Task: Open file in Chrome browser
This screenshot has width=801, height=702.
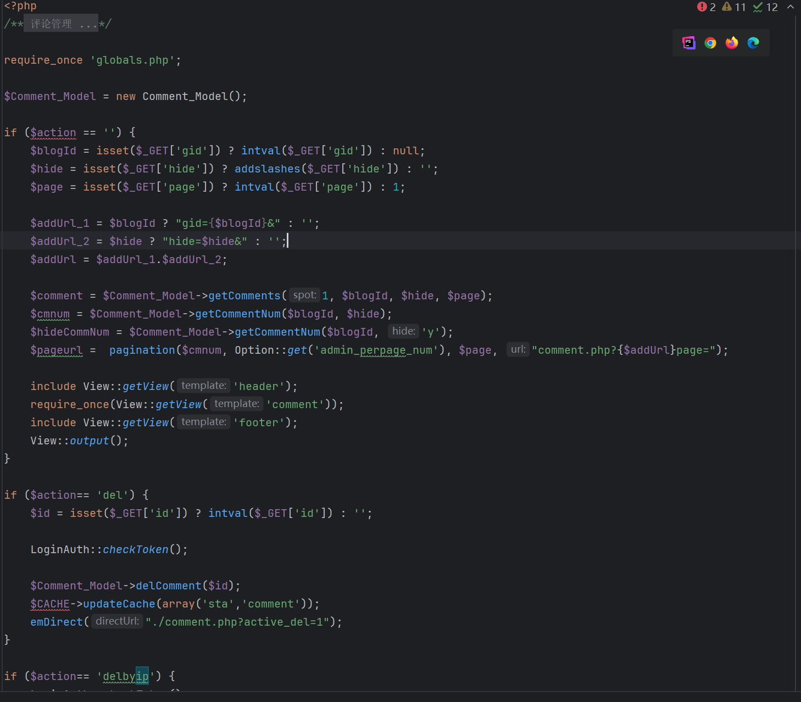Action: [710, 43]
